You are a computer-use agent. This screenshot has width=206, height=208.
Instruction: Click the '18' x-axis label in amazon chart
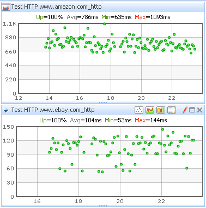pos(111,98)
